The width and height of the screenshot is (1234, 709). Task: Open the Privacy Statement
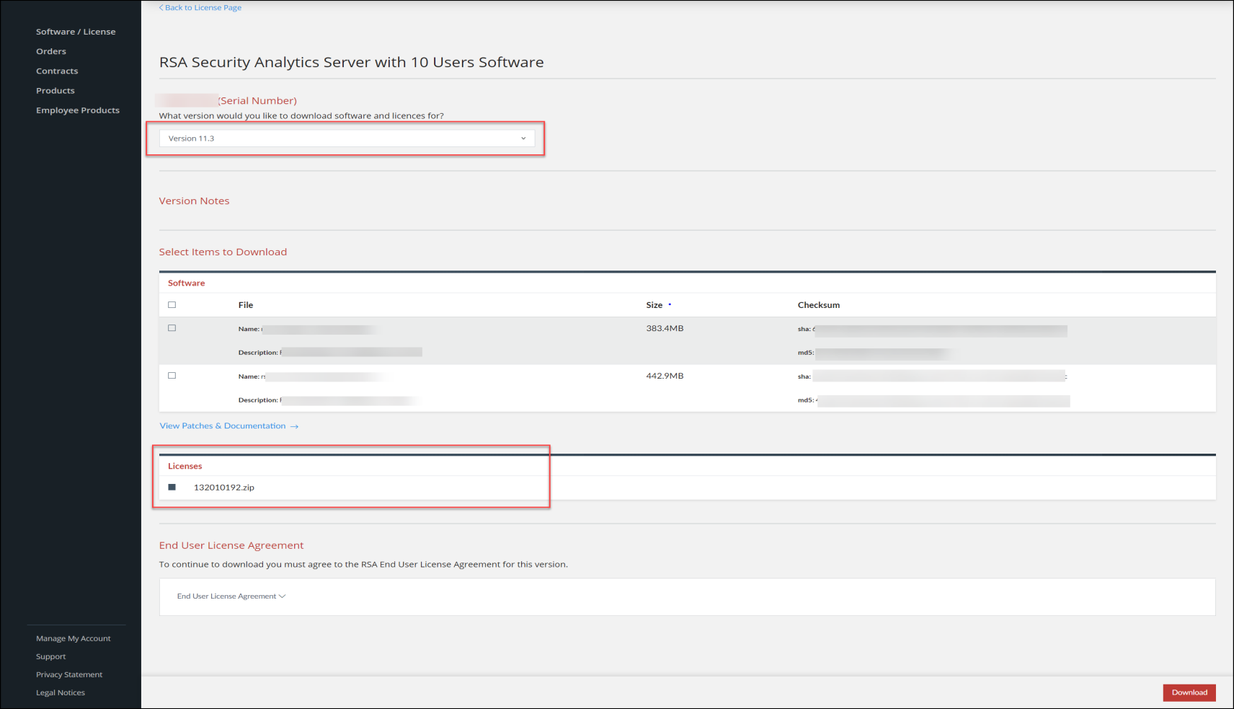click(x=68, y=674)
